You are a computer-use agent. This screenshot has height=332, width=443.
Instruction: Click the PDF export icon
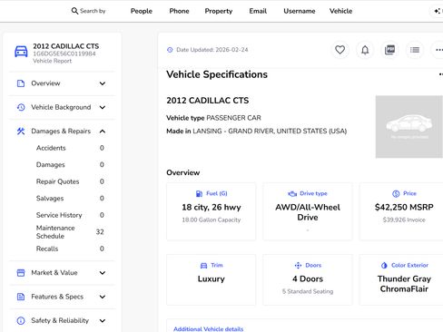pos(389,50)
